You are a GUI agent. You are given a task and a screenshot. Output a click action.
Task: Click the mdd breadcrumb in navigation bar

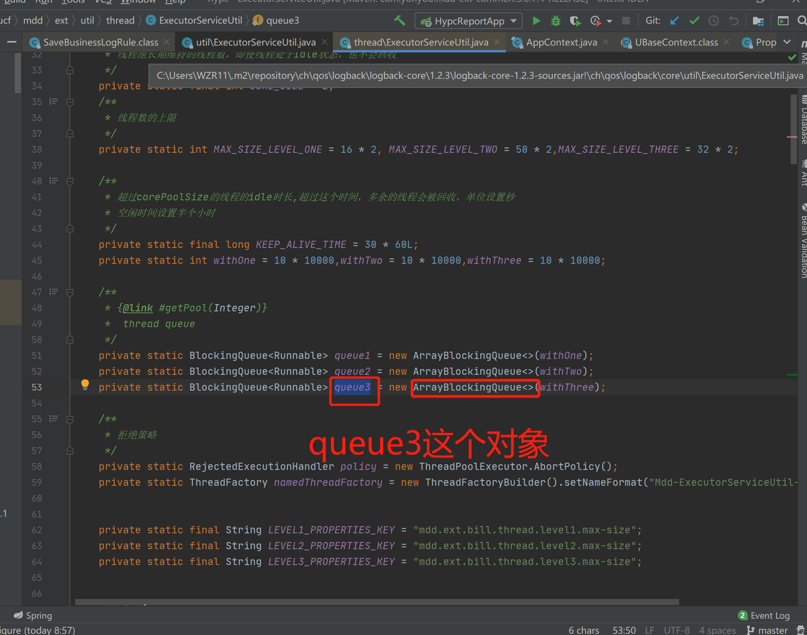click(x=33, y=21)
